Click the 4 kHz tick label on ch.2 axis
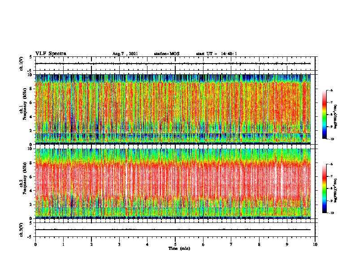 31,191
